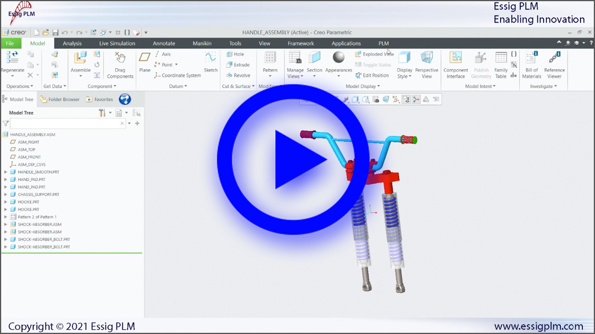The image size is (595, 334).
Task: Toggle perspective view in graphics toolbar
Action: pos(386,99)
